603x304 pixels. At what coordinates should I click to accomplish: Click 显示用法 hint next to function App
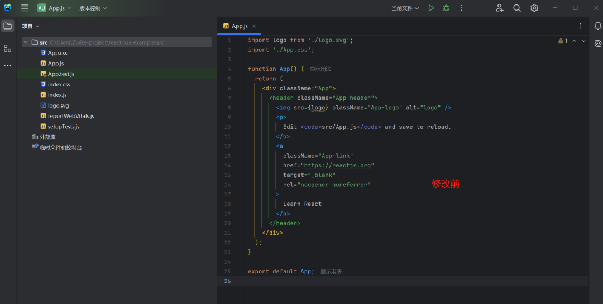click(320, 69)
